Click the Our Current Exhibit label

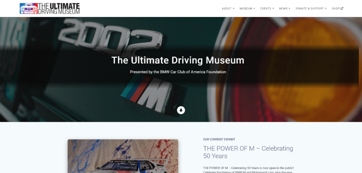[x=219, y=139]
